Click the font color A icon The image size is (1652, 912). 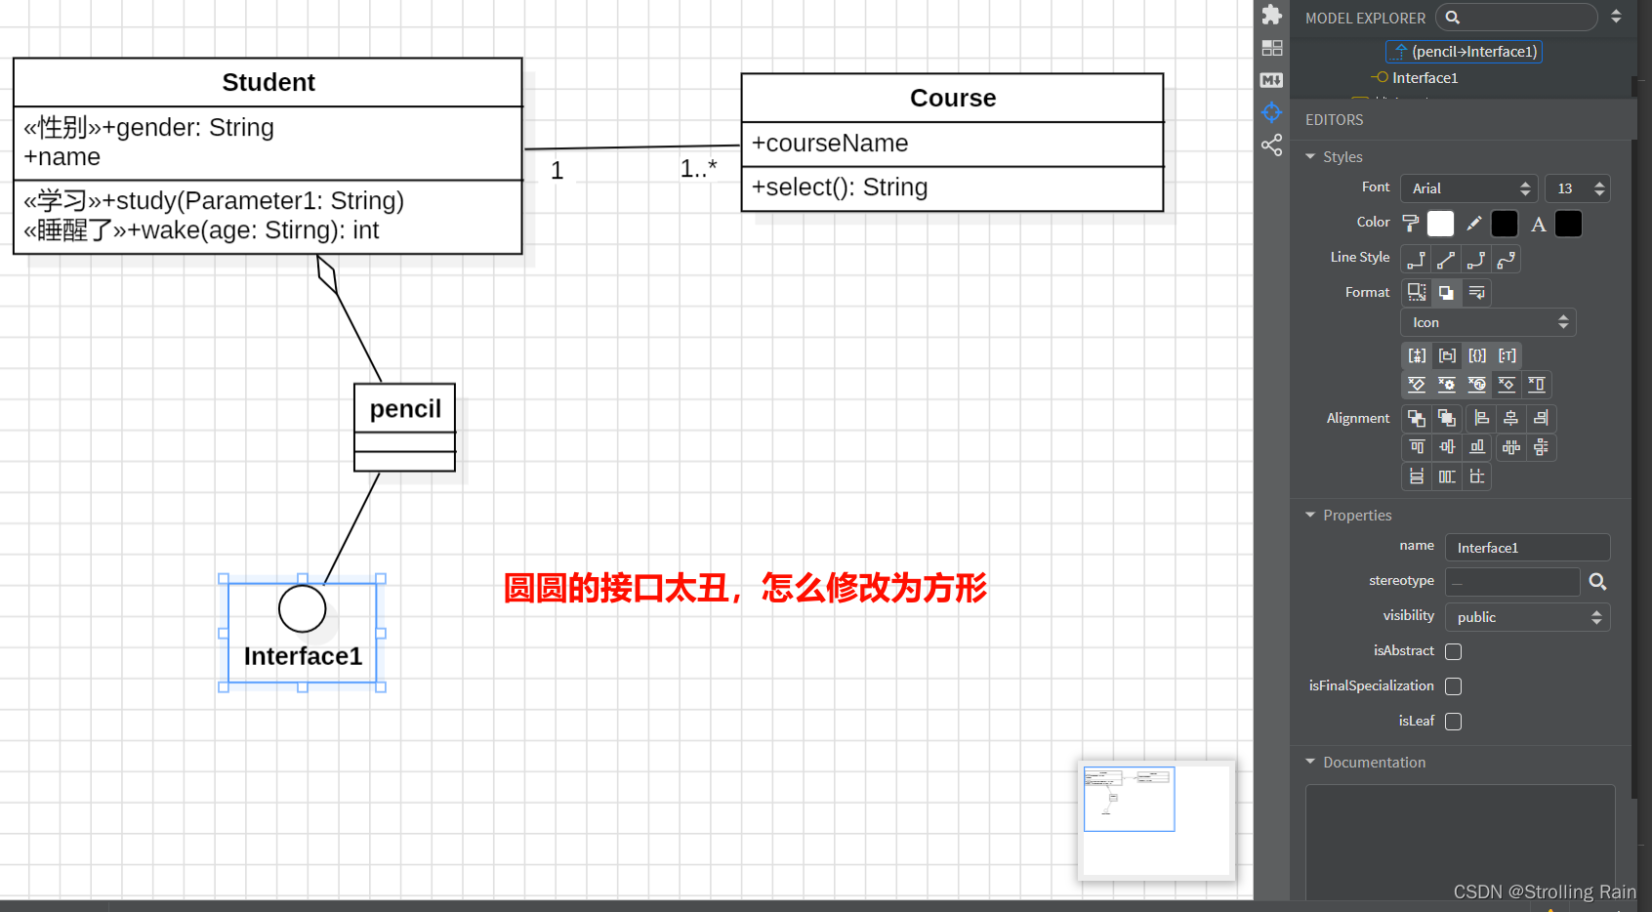pyautogui.click(x=1538, y=224)
